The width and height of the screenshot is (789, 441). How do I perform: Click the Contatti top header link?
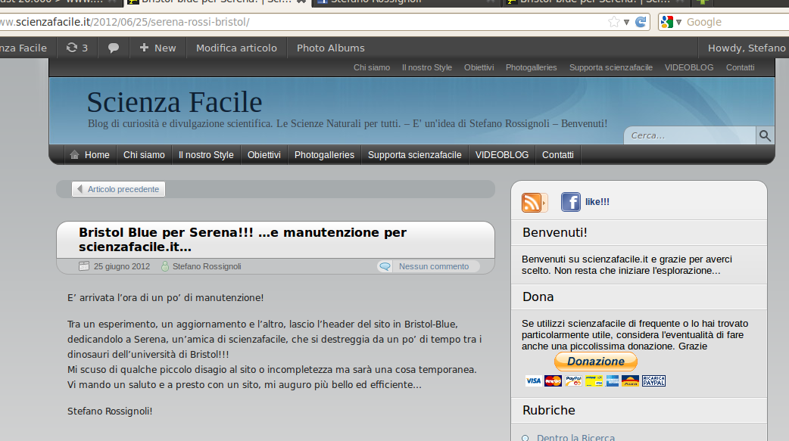[x=741, y=67]
